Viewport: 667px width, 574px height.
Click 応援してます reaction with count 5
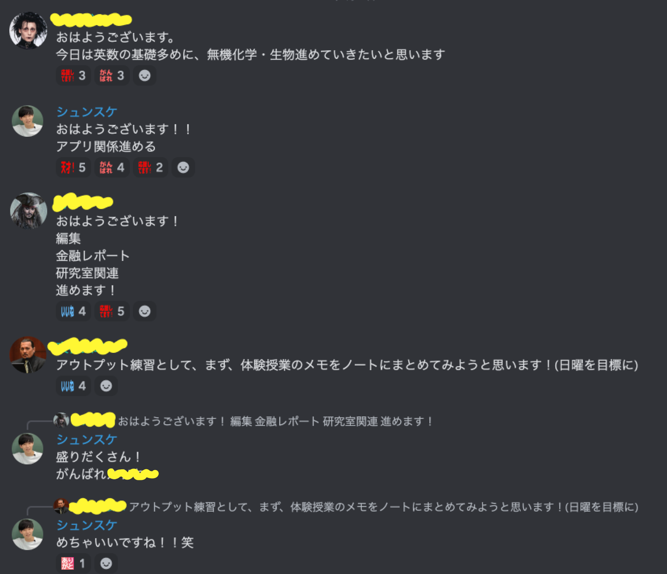112,311
